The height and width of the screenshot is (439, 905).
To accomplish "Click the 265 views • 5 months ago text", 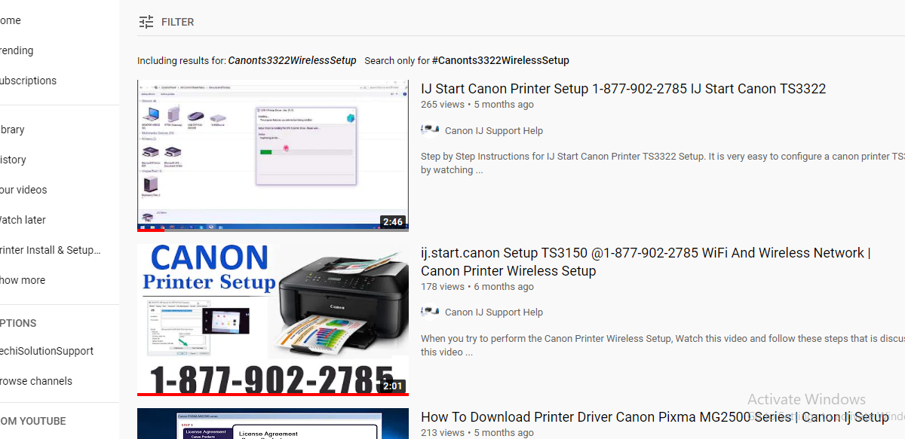I will pos(477,105).
